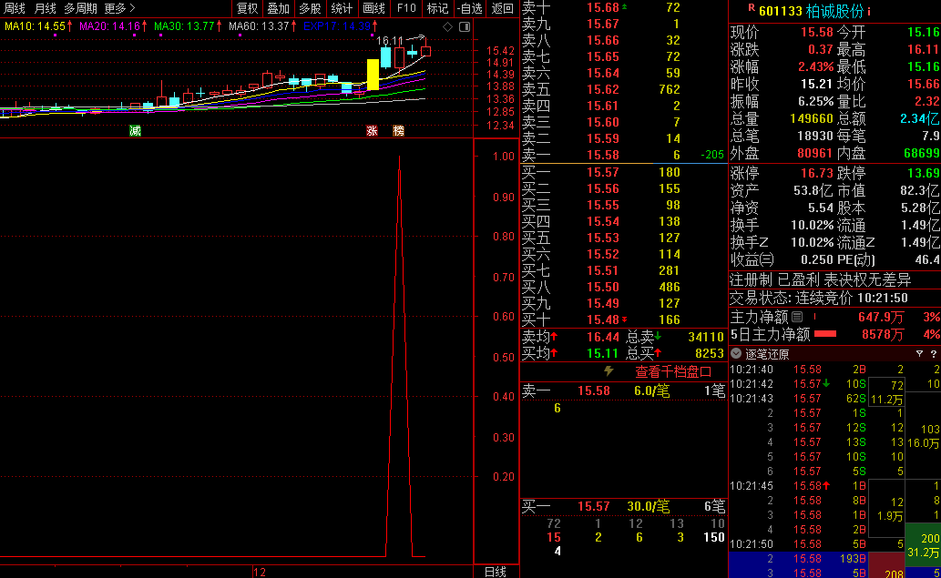
Task: Click the question mark help icon
Action: (934, 354)
